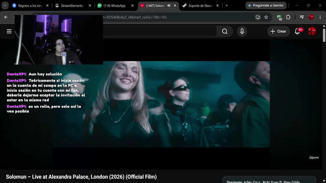Close the Soporte de Steam tab
This screenshot has width=326, height=183.
217,6
